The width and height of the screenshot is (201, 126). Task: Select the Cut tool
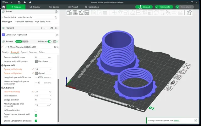tap(138, 13)
